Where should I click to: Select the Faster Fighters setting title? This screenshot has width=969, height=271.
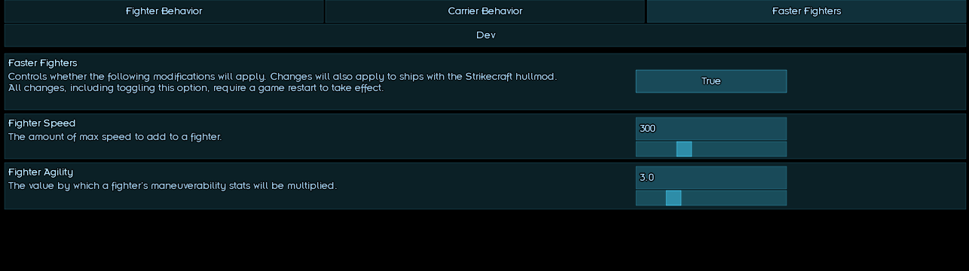tap(43, 63)
